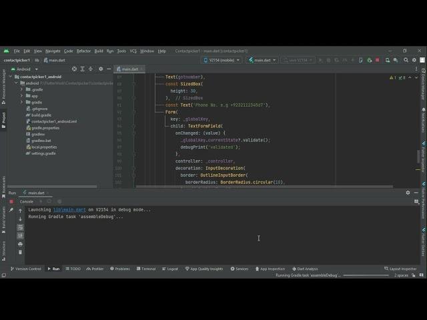Screen dimensions: 427x320
Task: Click the red Stop button in toolbar
Action: pos(378,60)
